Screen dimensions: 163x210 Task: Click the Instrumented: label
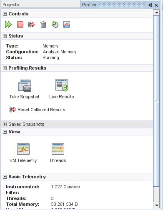[23, 187]
